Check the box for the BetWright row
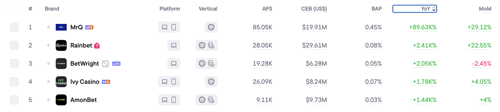This screenshot has height=112, width=500. click(x=14, y=64)
